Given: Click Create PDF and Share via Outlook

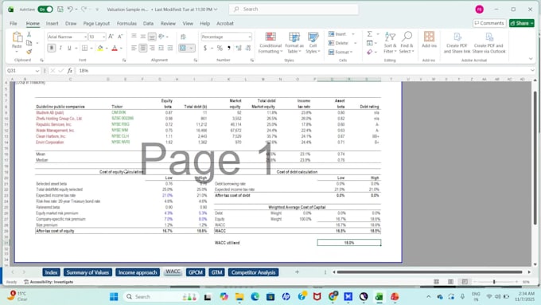Looking at the screenshot, I should pos(489,42).
